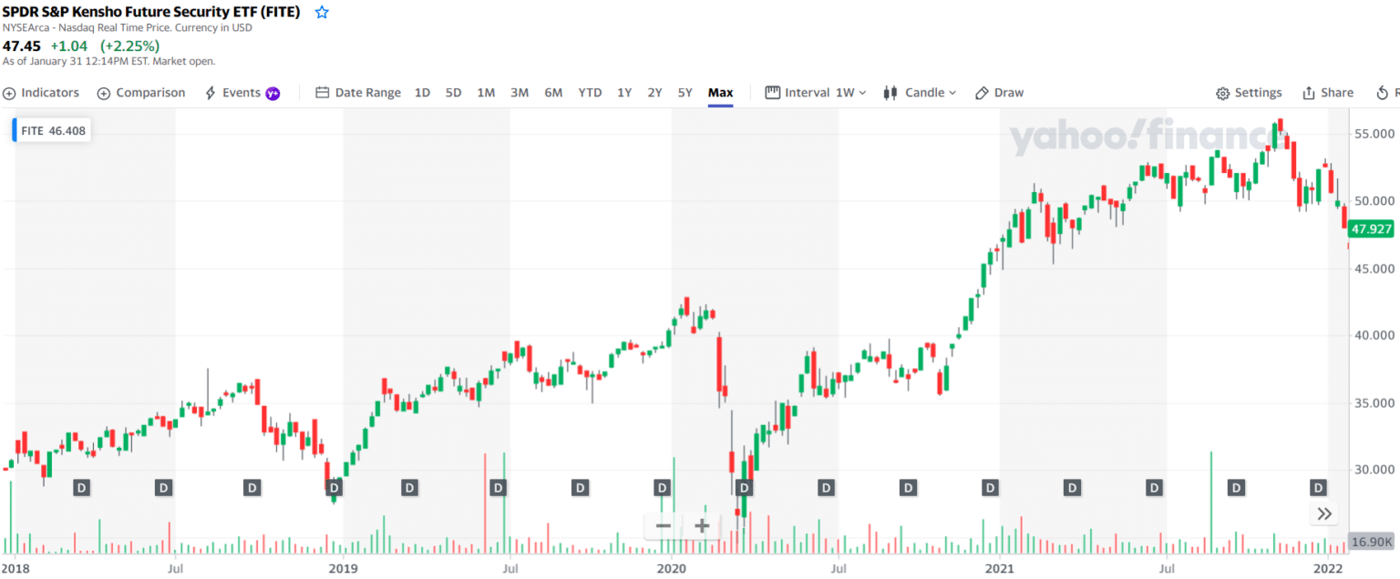The width and height of the screenshot is (1400, 579).
Task: Expand the right panel with double-arrow chevron
Action: (x=1323, y=513)
